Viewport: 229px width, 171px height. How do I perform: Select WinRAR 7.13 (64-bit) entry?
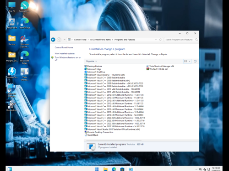click(x=157, y=69)
